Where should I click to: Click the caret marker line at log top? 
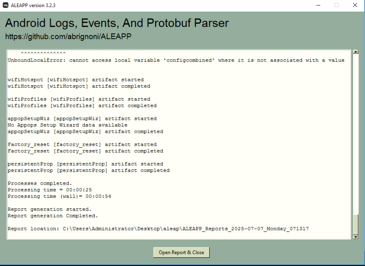point(43,53)
